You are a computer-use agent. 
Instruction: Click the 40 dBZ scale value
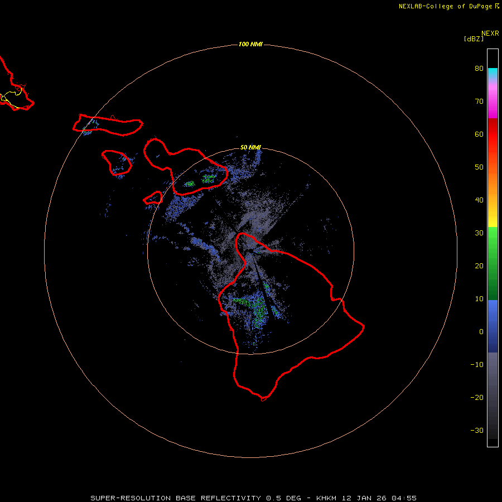pyautogui.click(x=479, y=200)
